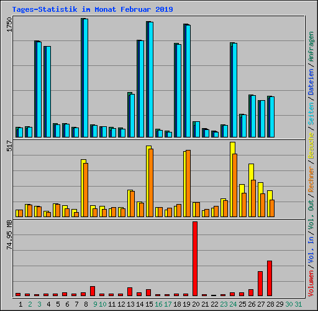This screenshot has width=318, height=311.
Task: Select day 1 on the x-axis
Action: (20, 304)
